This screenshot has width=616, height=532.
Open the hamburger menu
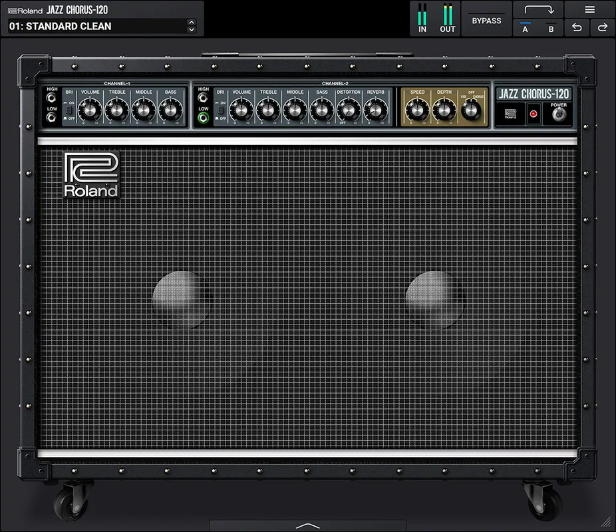[x=589, y=9]
